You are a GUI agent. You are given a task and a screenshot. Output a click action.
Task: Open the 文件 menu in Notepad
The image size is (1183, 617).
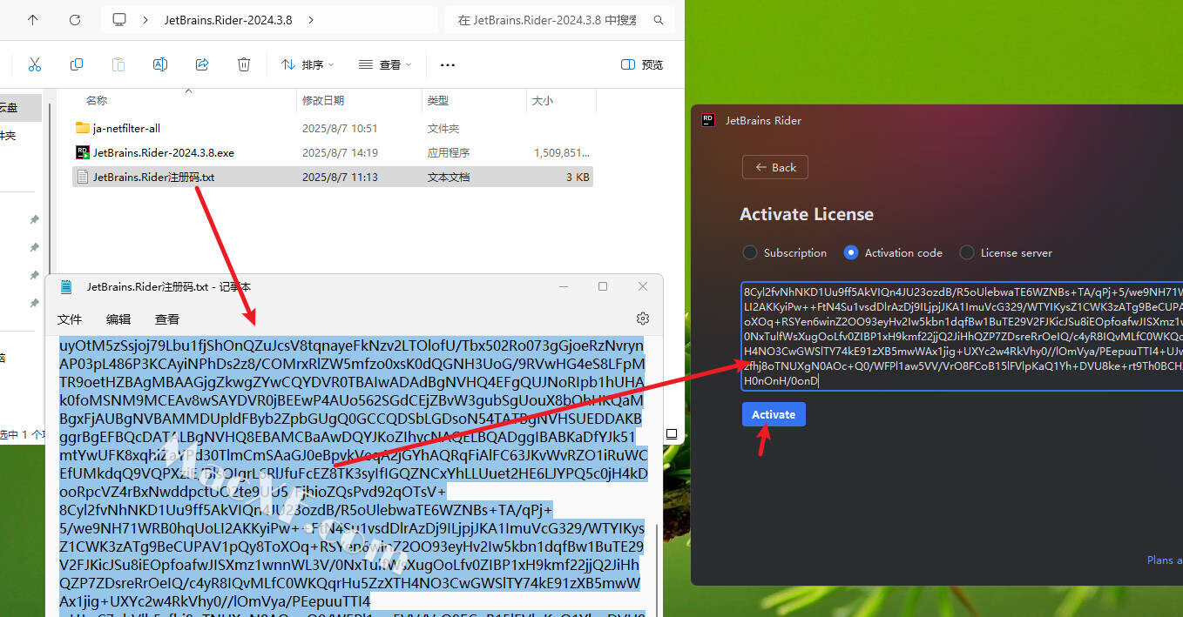[x=70, y=319]
